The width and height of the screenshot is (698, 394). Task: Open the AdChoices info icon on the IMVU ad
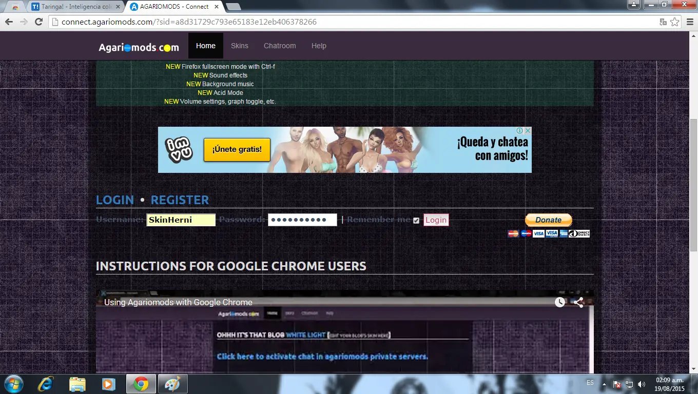(520, 131)
